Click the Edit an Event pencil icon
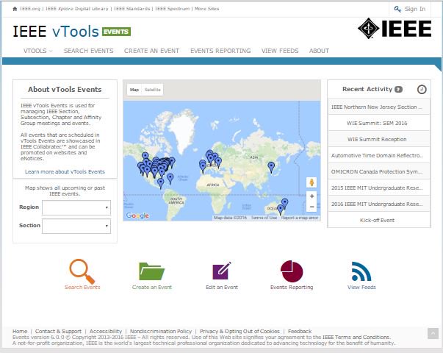Screen dimensions: 443x353 pyautogui.click(x=222, y=271)
